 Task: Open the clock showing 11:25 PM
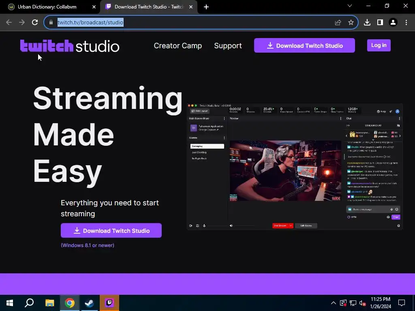[x=380, y=303]
